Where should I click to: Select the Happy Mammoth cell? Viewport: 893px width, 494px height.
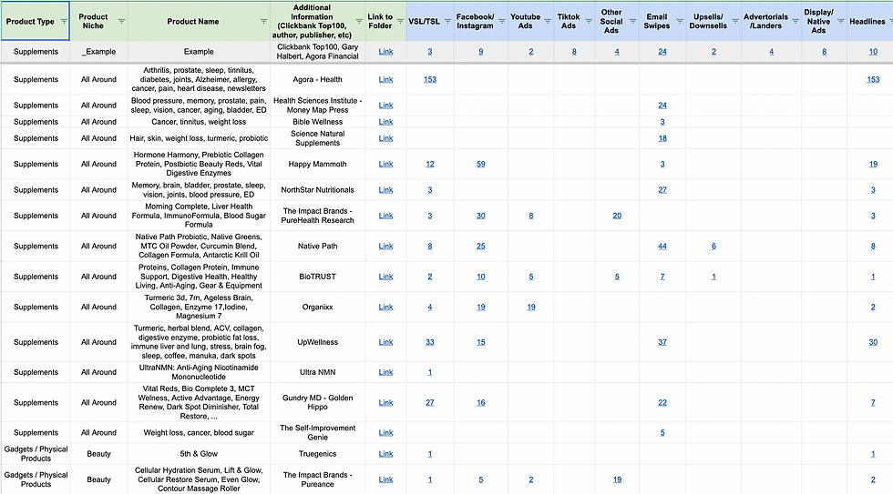click(x=318, y=165)
